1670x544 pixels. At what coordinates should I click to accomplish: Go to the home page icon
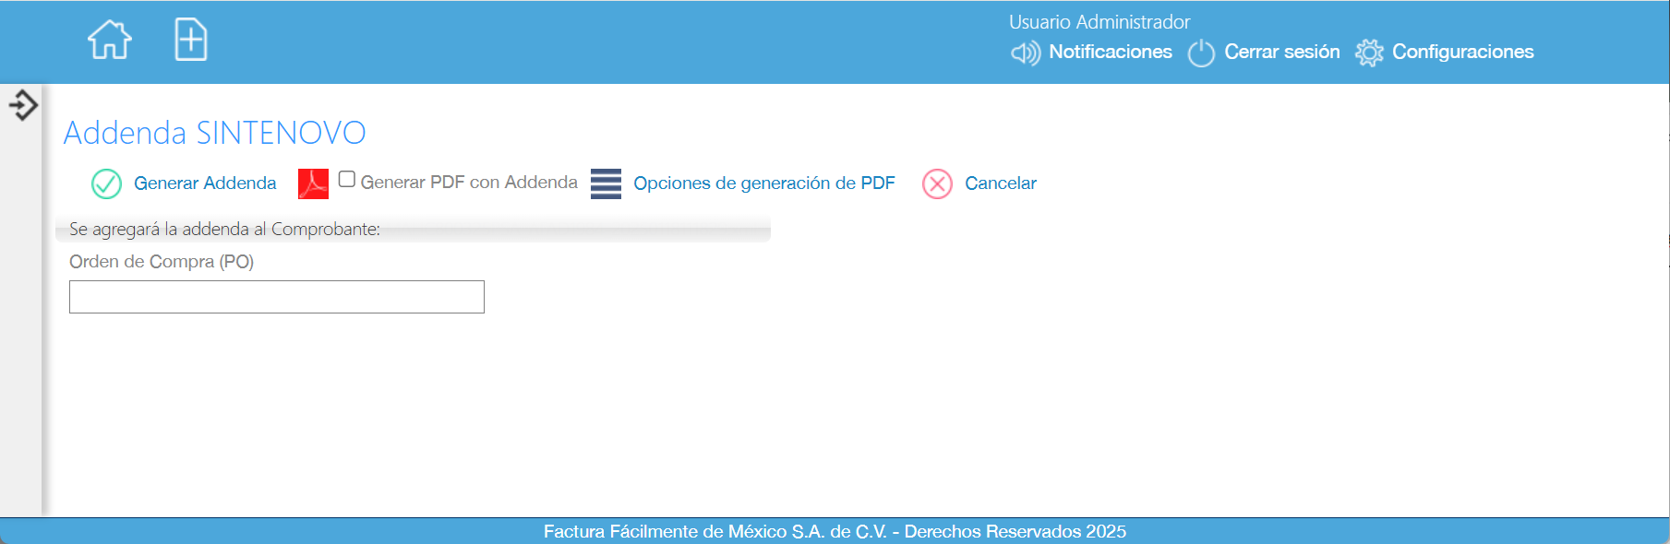pos(110,40)
